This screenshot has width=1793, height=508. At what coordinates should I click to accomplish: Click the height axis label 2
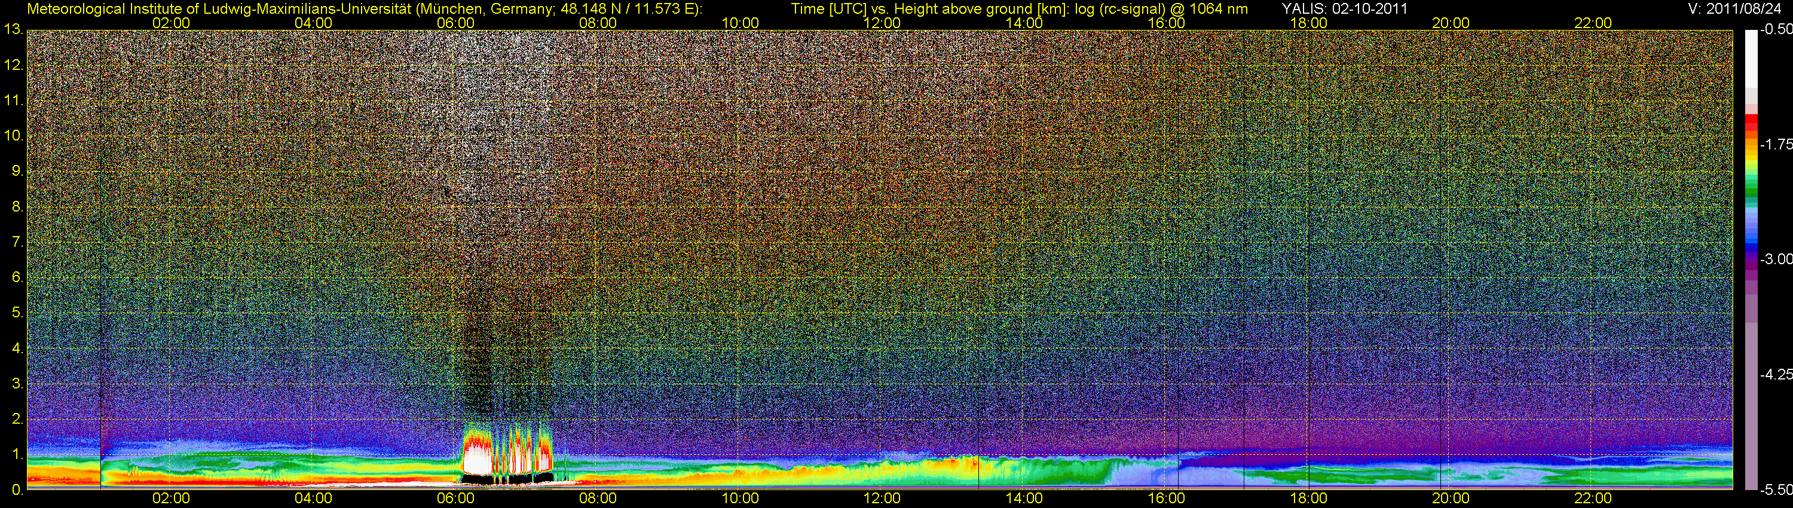click(x=17, y=419)
